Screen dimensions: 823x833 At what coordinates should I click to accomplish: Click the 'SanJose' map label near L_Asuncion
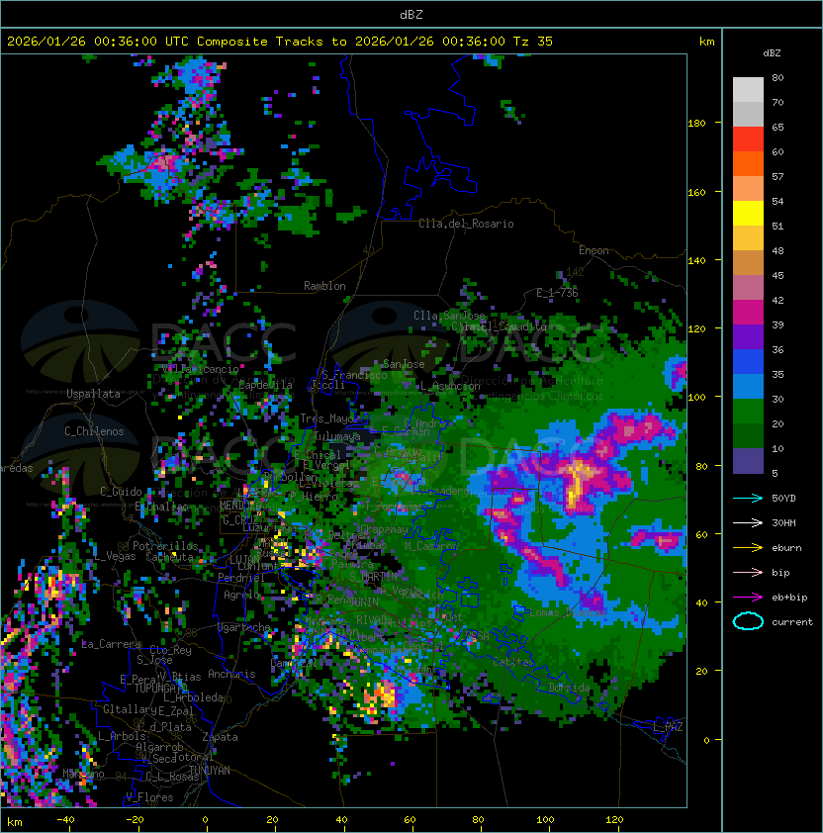click(x=404, y=364)
